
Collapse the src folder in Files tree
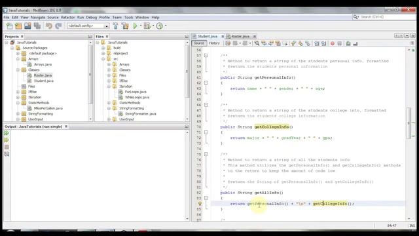click(x=103, y=59)
